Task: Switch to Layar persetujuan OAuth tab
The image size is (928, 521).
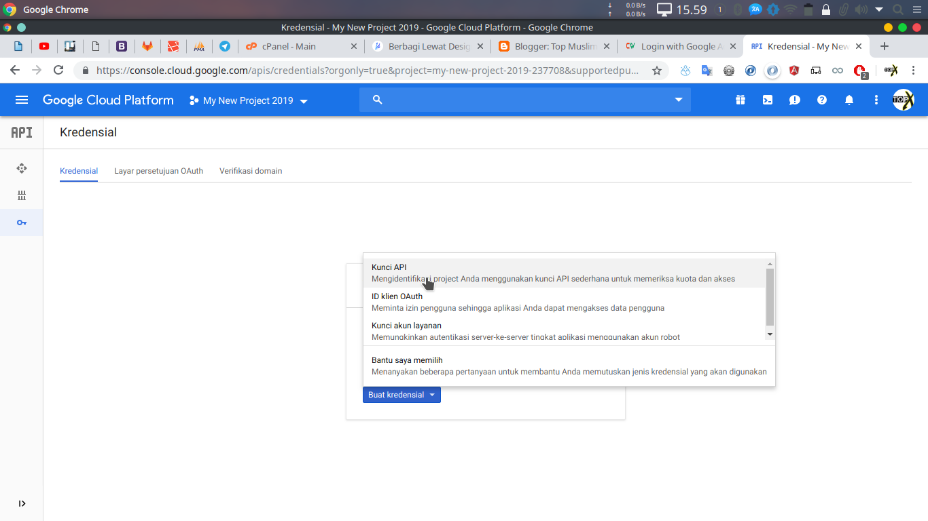Action: (158, 171)
